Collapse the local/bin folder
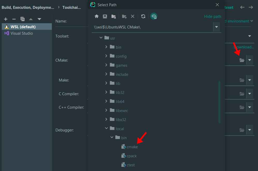This screenshot has height=171, width=258. point(112,137)
